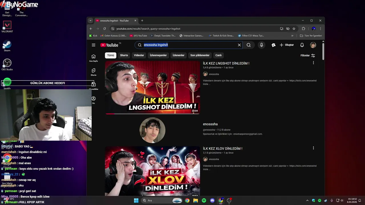Click the site information icon in address bar
The width and height of the screenshot is (365, 205).
pos(113,28)
